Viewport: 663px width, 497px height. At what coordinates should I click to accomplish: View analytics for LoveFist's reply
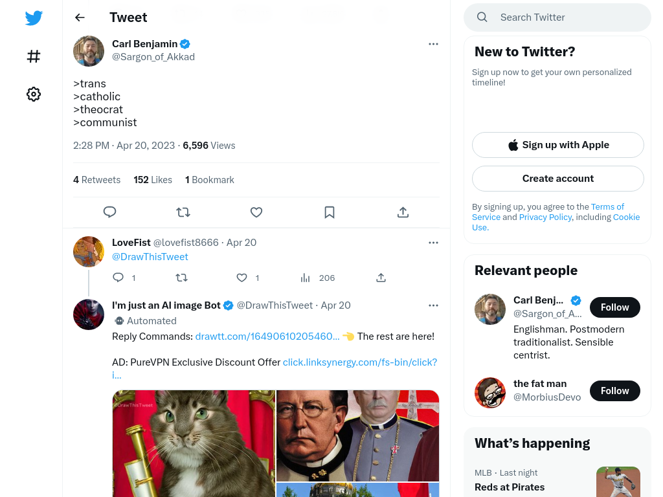coord(306,278)
